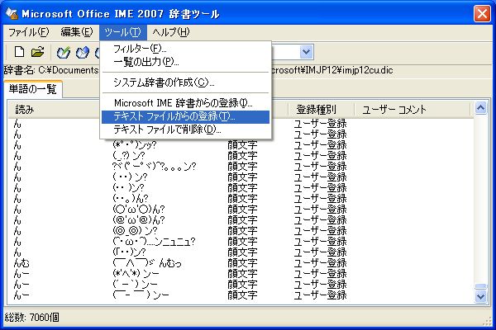
Task: Open the toolbar dropdown arrow
Action: click(306, 52)
